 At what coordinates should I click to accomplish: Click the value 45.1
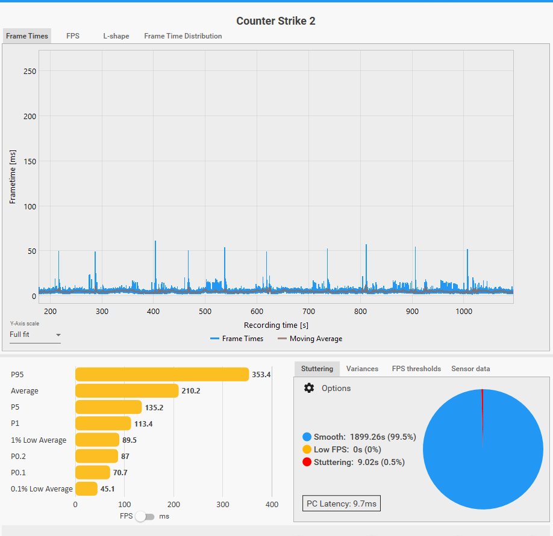click(x=108, y=489)
